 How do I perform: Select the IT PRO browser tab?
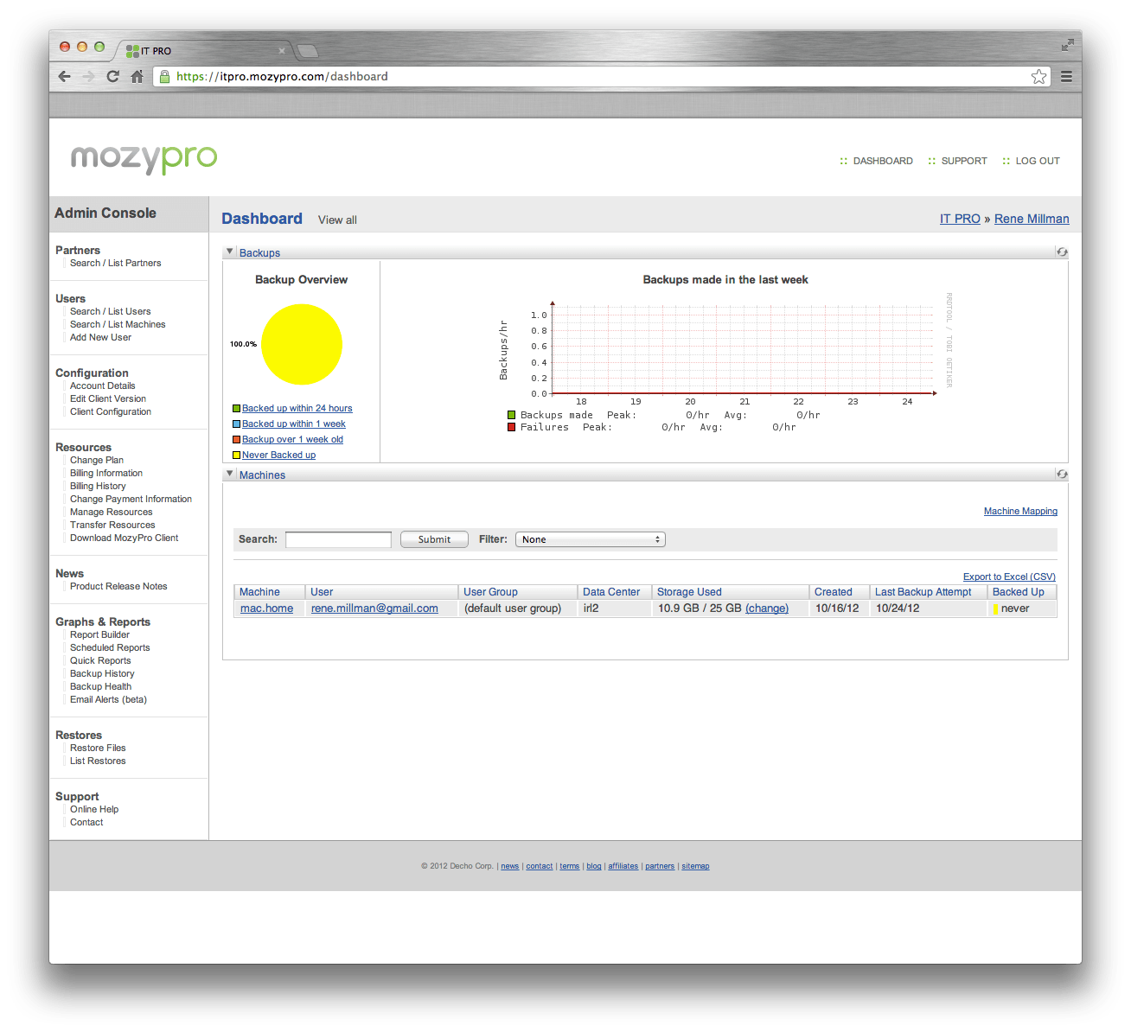[203, 51]
